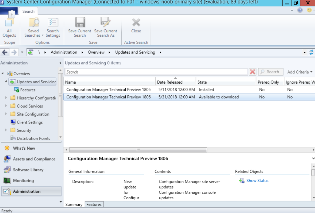Collapse the details pane chevron
The width and height of the screenshot is (315, 213).
coord(313,159)
